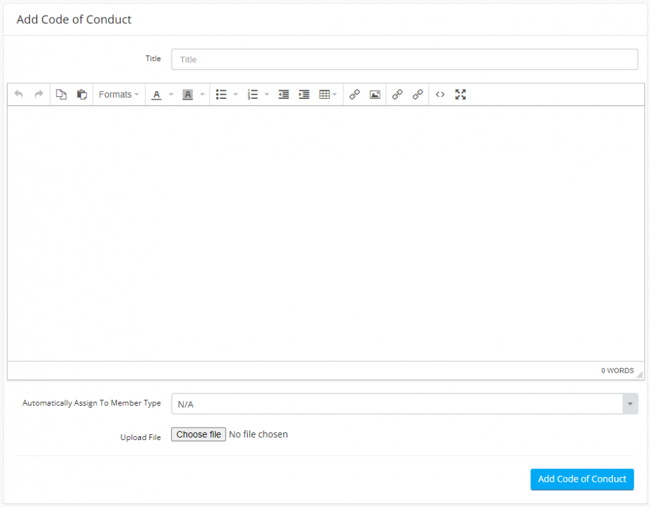
Task: Decrease indent of the text
Action: 283,94
